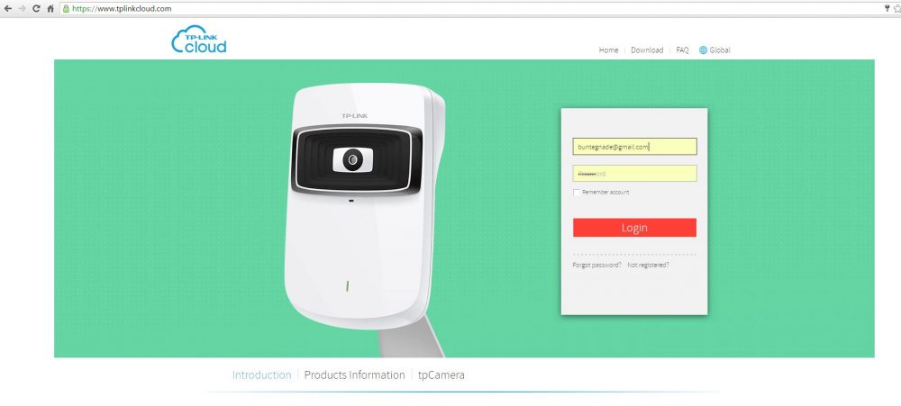Click the red Login button
Viewport: 901px width, 406px height.
(634, 228)
